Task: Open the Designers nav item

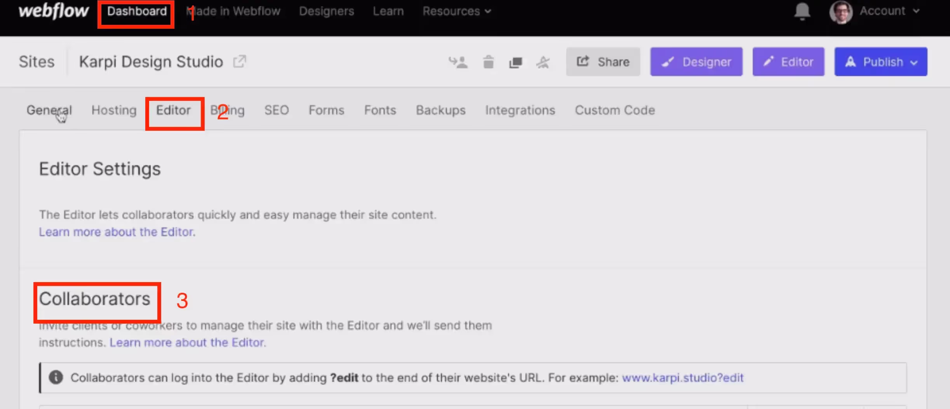Action: click(x=327, y=11)
